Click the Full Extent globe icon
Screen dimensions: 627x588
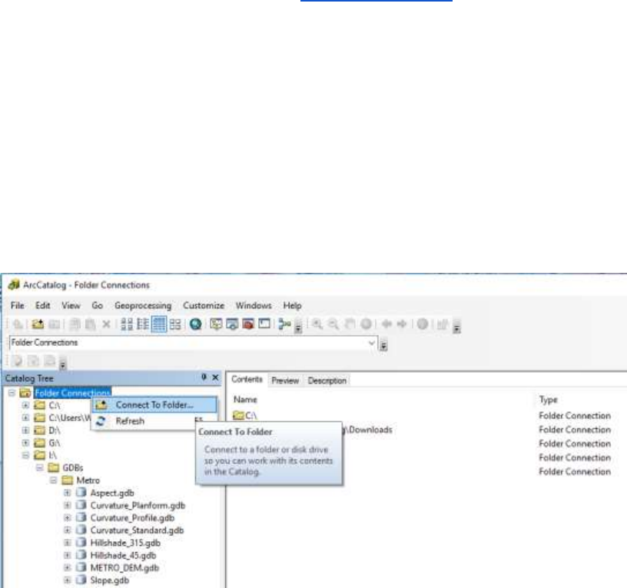[366, 324]
